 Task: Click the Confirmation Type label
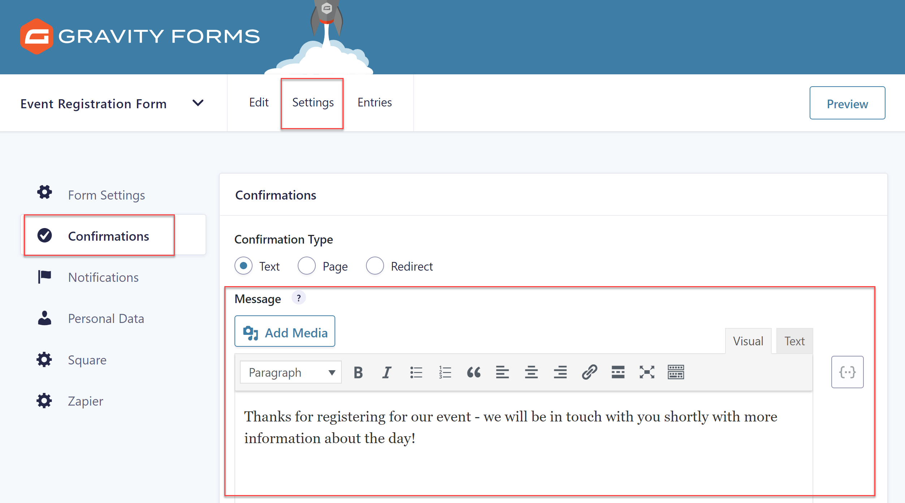(284, 240)
